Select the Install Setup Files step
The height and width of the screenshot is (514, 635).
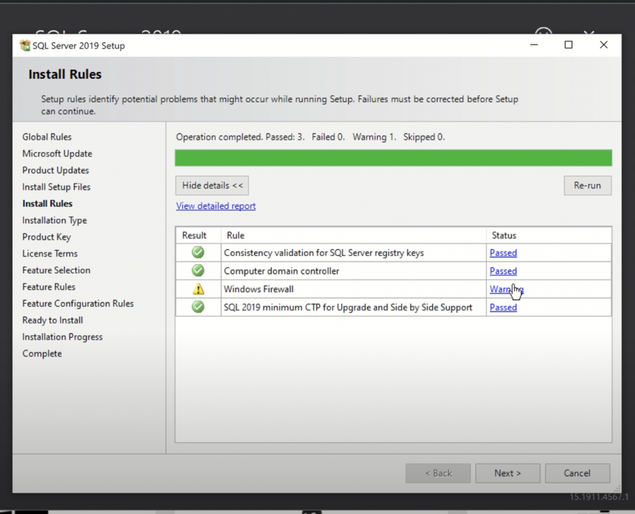(x=56, y=187)
